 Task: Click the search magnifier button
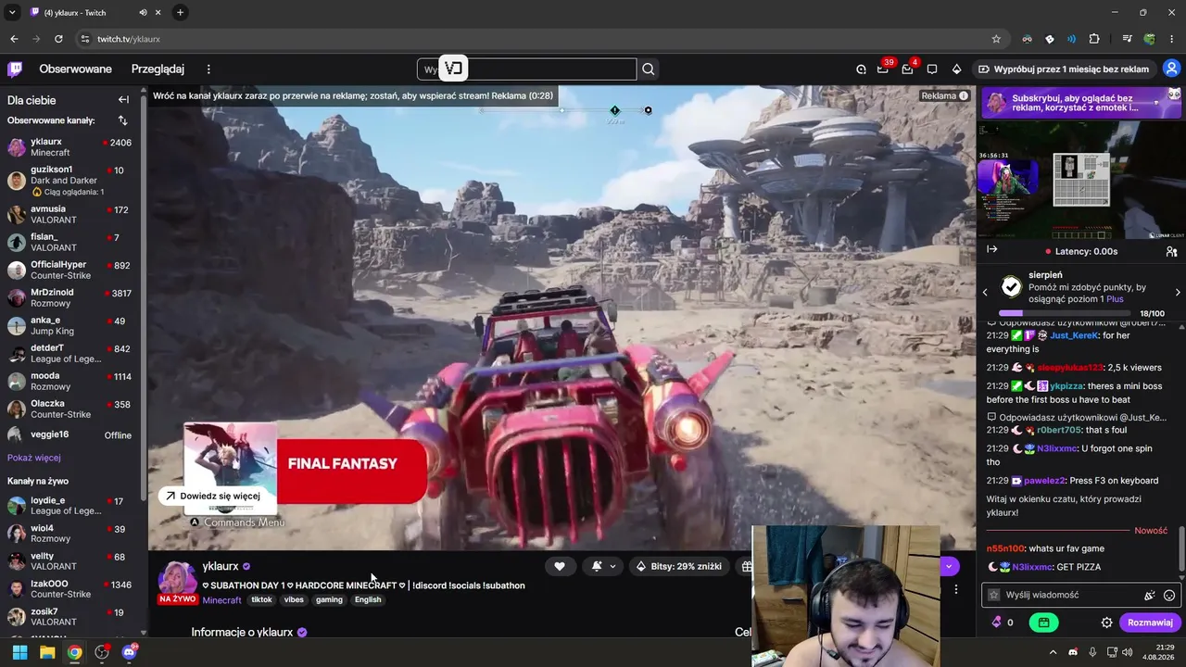[649, 69]
